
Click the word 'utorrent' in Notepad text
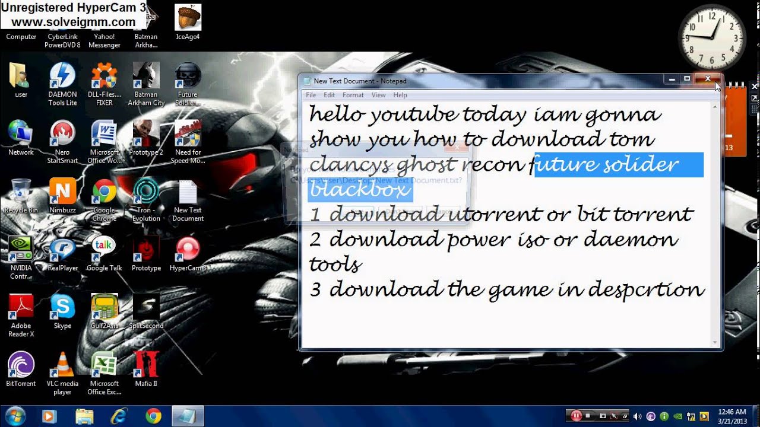point(495,214)
